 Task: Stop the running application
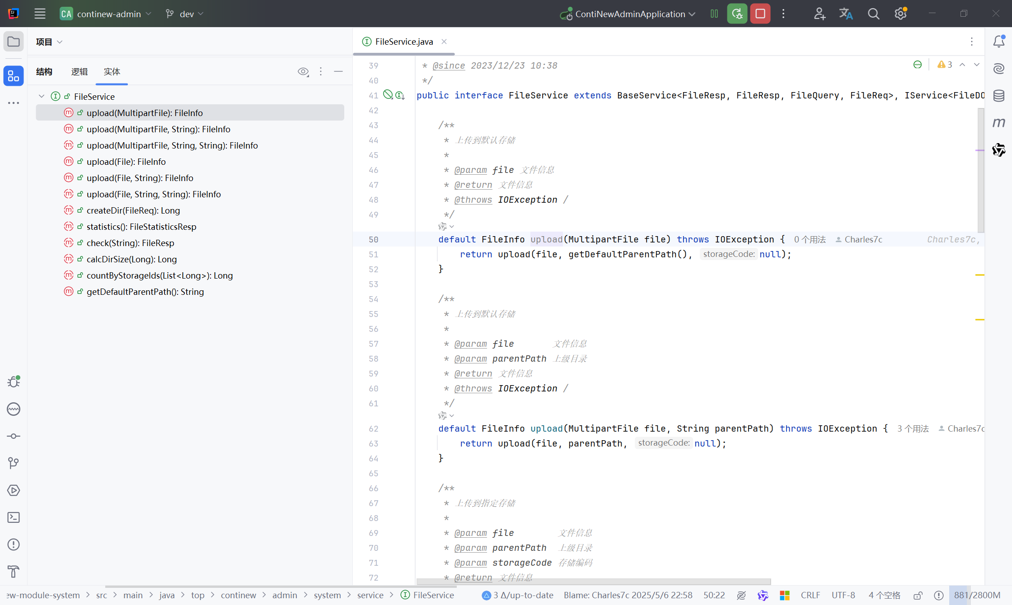(760, 14)
